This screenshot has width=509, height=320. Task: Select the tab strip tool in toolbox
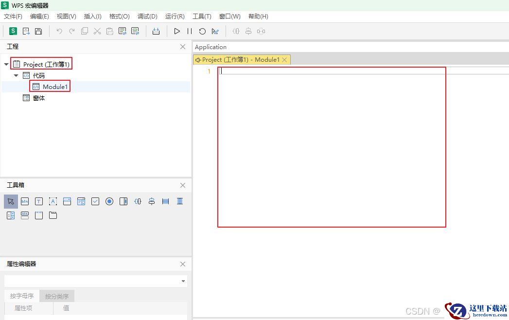coord(53,215)
